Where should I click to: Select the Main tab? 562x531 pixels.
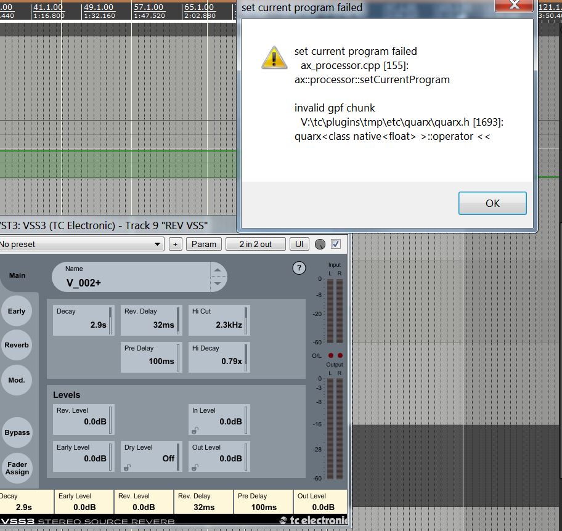click(x=17, y=275)
